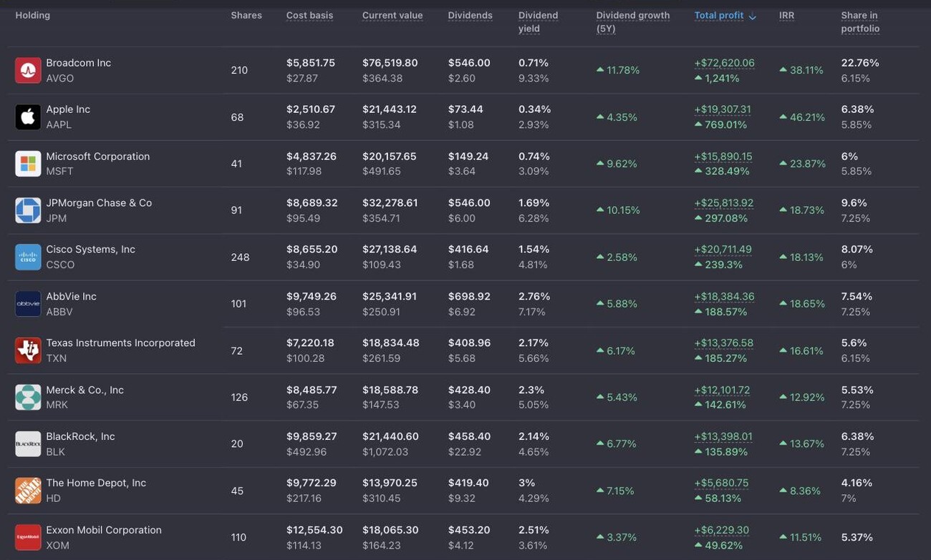Click AbbVie dividends $698.92
Viewport: 931px width, 560px height.
point(469,297)
